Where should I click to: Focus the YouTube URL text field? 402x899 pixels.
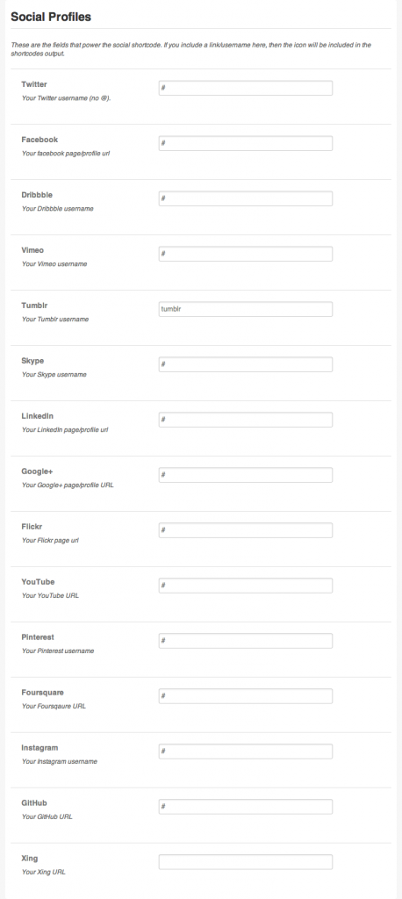point(246,586)
